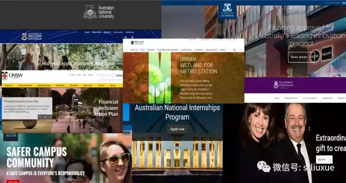
Task: Open INTERNATIONAL in the Monash navigation
Action: point(186,50)
